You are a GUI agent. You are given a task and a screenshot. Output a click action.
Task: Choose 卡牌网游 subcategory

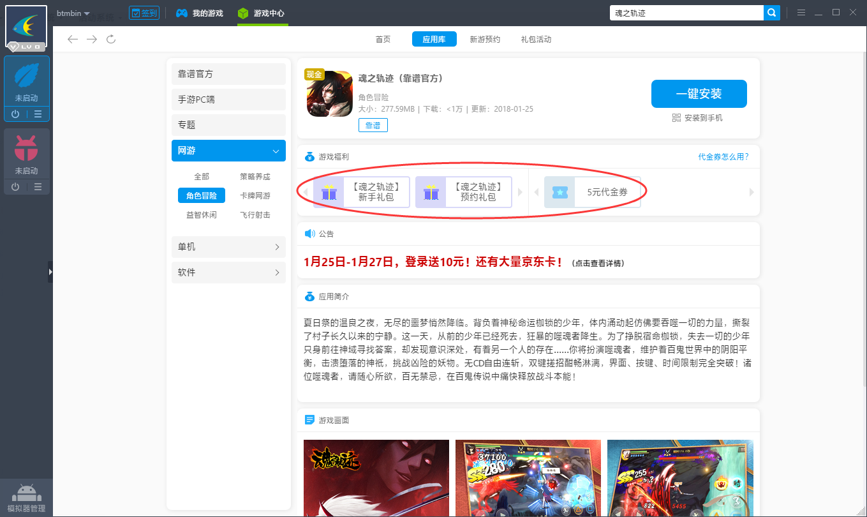255,196
